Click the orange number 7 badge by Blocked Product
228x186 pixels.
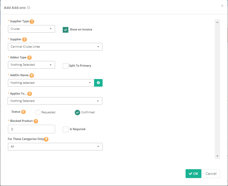(x=36, y=121)
